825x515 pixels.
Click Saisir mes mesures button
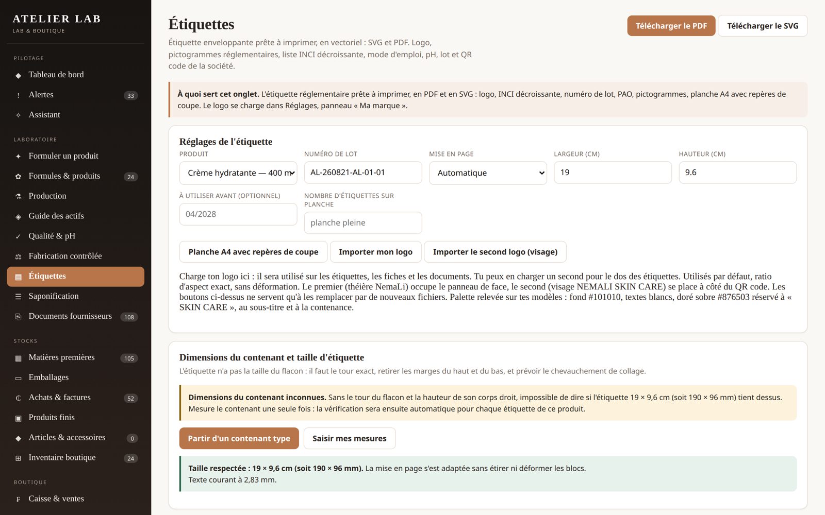[x=349, y=438]
